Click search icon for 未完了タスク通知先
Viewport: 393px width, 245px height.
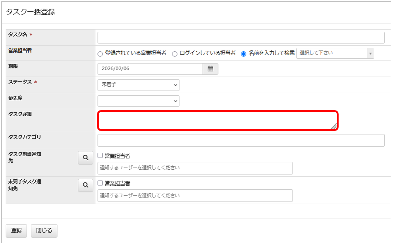(x=86, y=185)
